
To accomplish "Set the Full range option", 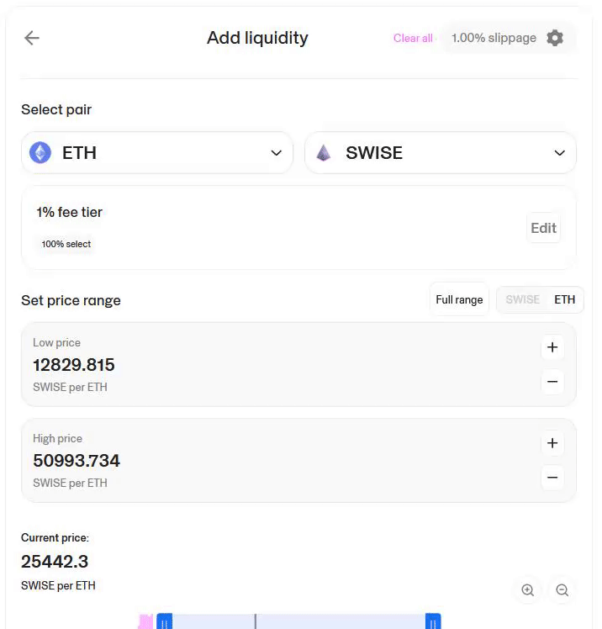I will tap(459, 300).
